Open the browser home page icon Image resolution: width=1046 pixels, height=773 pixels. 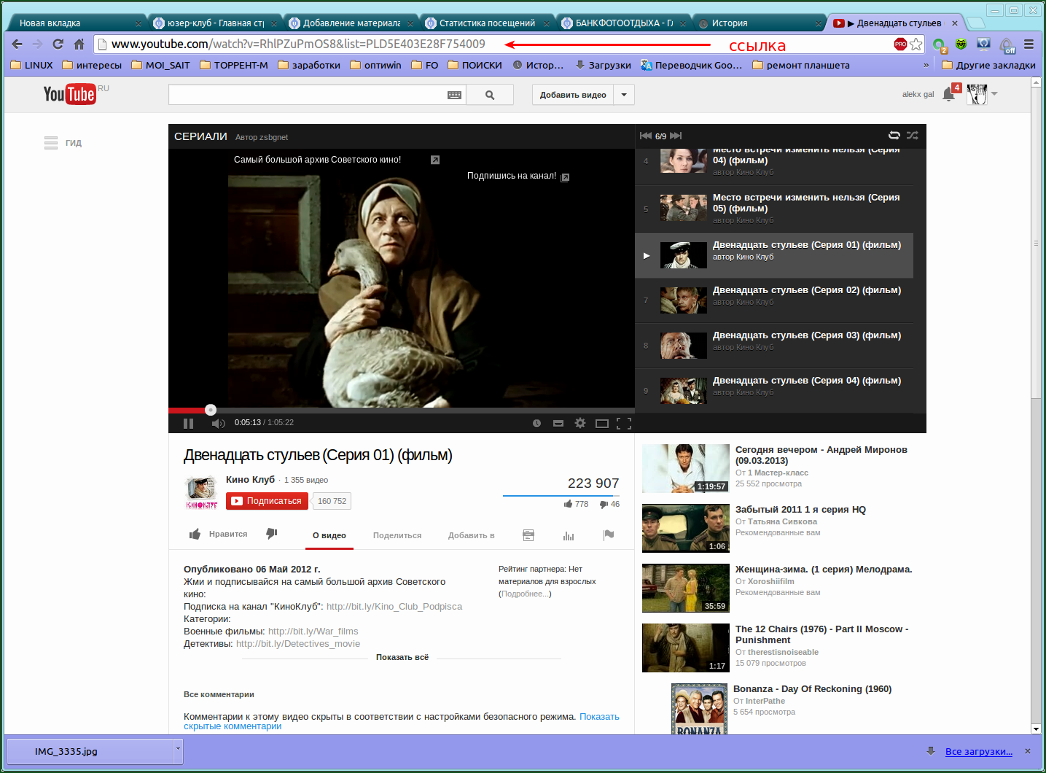(x=79, y=44)
